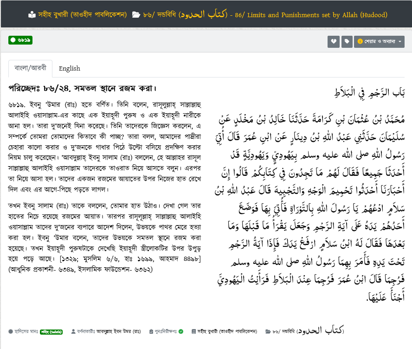Open the শেয়ার ও অন্যান্য dropdown
This screenshot has width=412, height=349.
click(379, 41)
